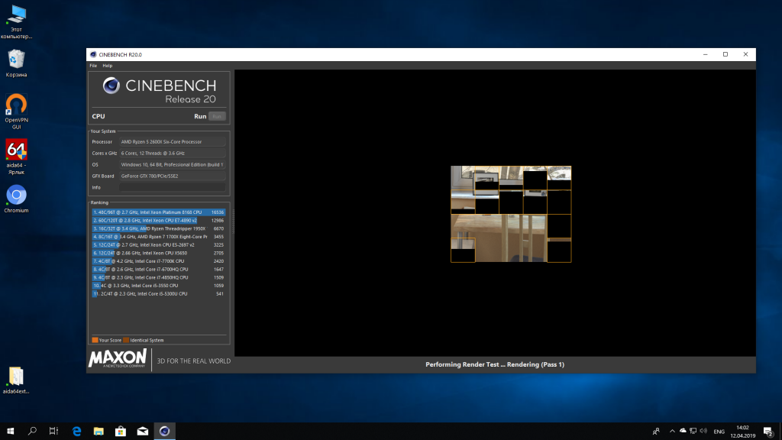Open Microsoft Edge from the taskbar
This screenshot has width=782, height=440.
pyautogui.click(x=76, y=432)
